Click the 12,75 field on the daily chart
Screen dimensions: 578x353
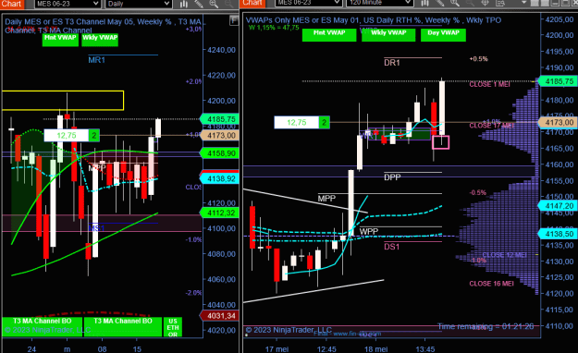[x=67, y=136]
